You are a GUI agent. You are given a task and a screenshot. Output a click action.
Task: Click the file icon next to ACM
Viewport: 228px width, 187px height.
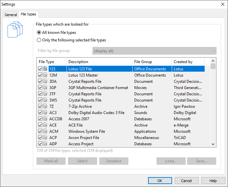click(45, 131)
